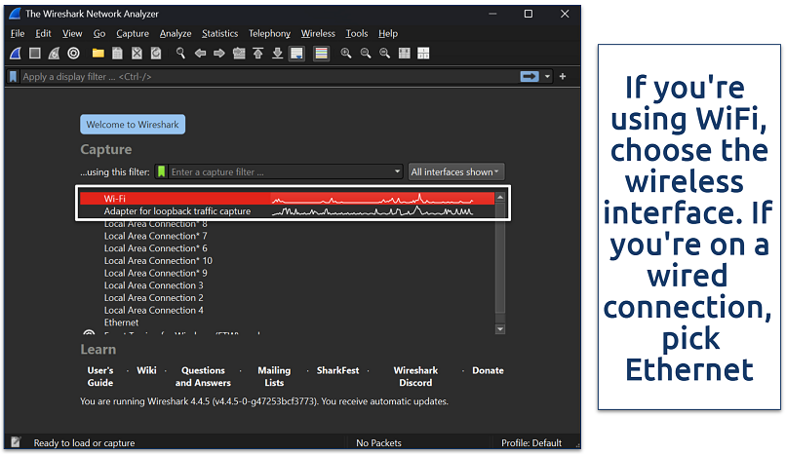Click the capture filter green bookmark icon

coord(161,172)
